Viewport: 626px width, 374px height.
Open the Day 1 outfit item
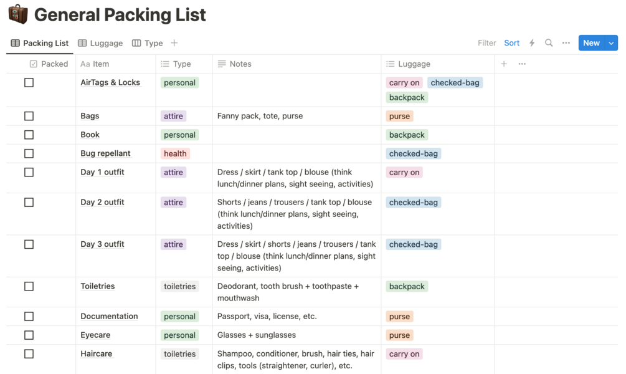(x=102, y=172)
